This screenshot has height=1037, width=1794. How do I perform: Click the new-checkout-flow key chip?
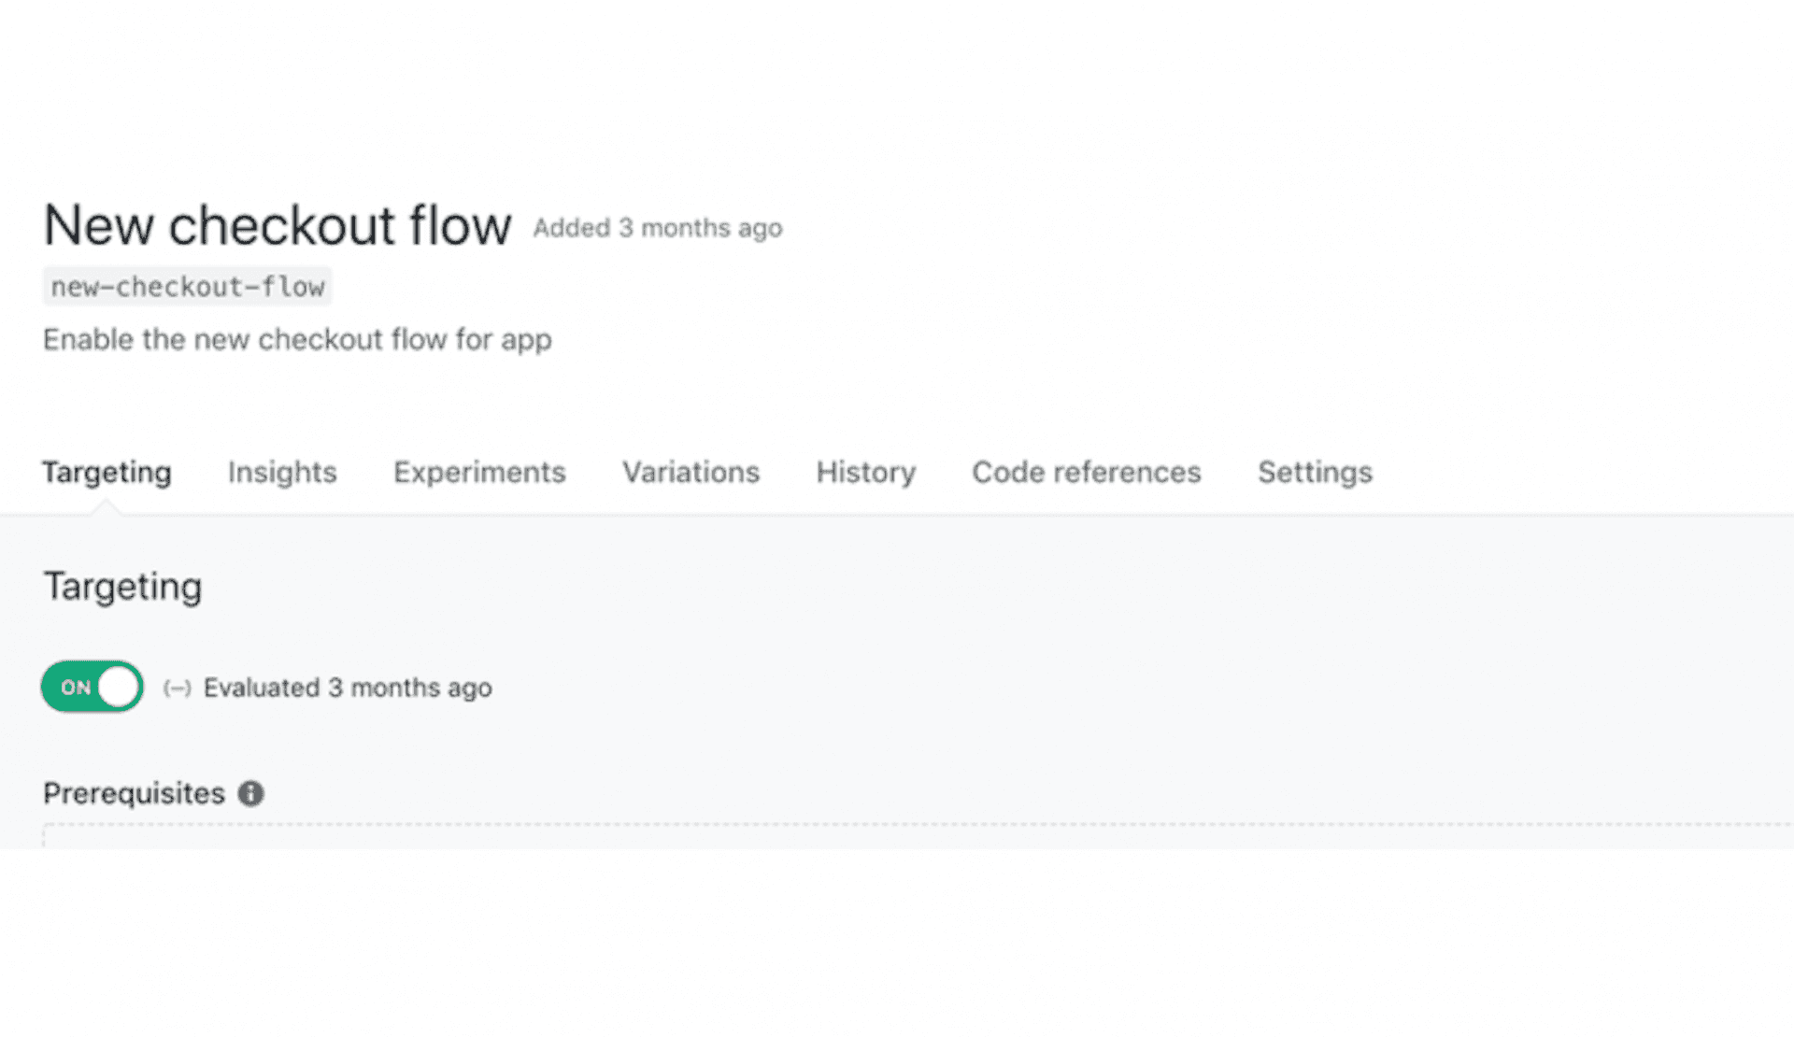point(187,287)
